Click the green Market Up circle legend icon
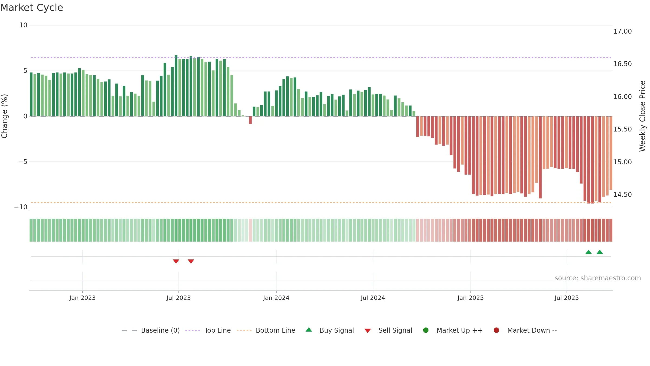Image resolution: width=650 pixels, height=366 pixels. [x=426, y=330]
